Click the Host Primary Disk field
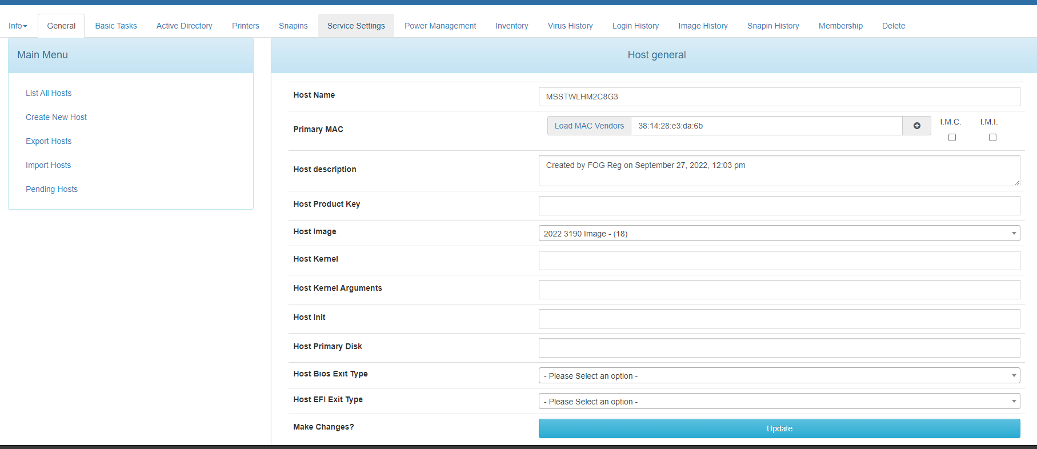Image resolution: width=1037 pixels, height=449 pixels. [779, 348]
